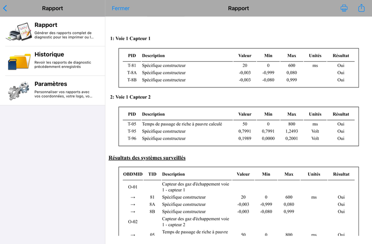Click the O-02 OBDMID entry

click(133, 222)
